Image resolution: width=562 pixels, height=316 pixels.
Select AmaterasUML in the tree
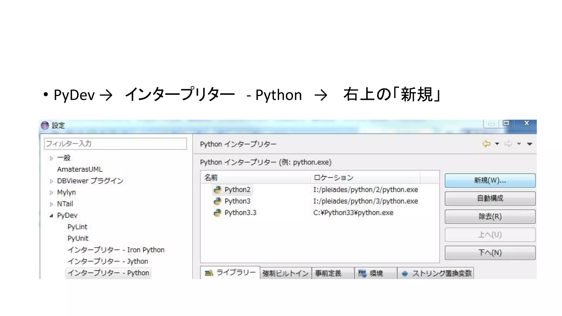[x=80, y=170]
